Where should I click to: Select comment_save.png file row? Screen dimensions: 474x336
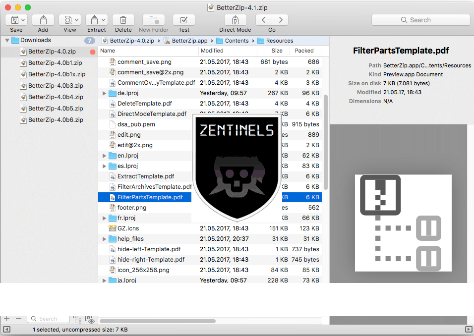click(x=210, y=62)
